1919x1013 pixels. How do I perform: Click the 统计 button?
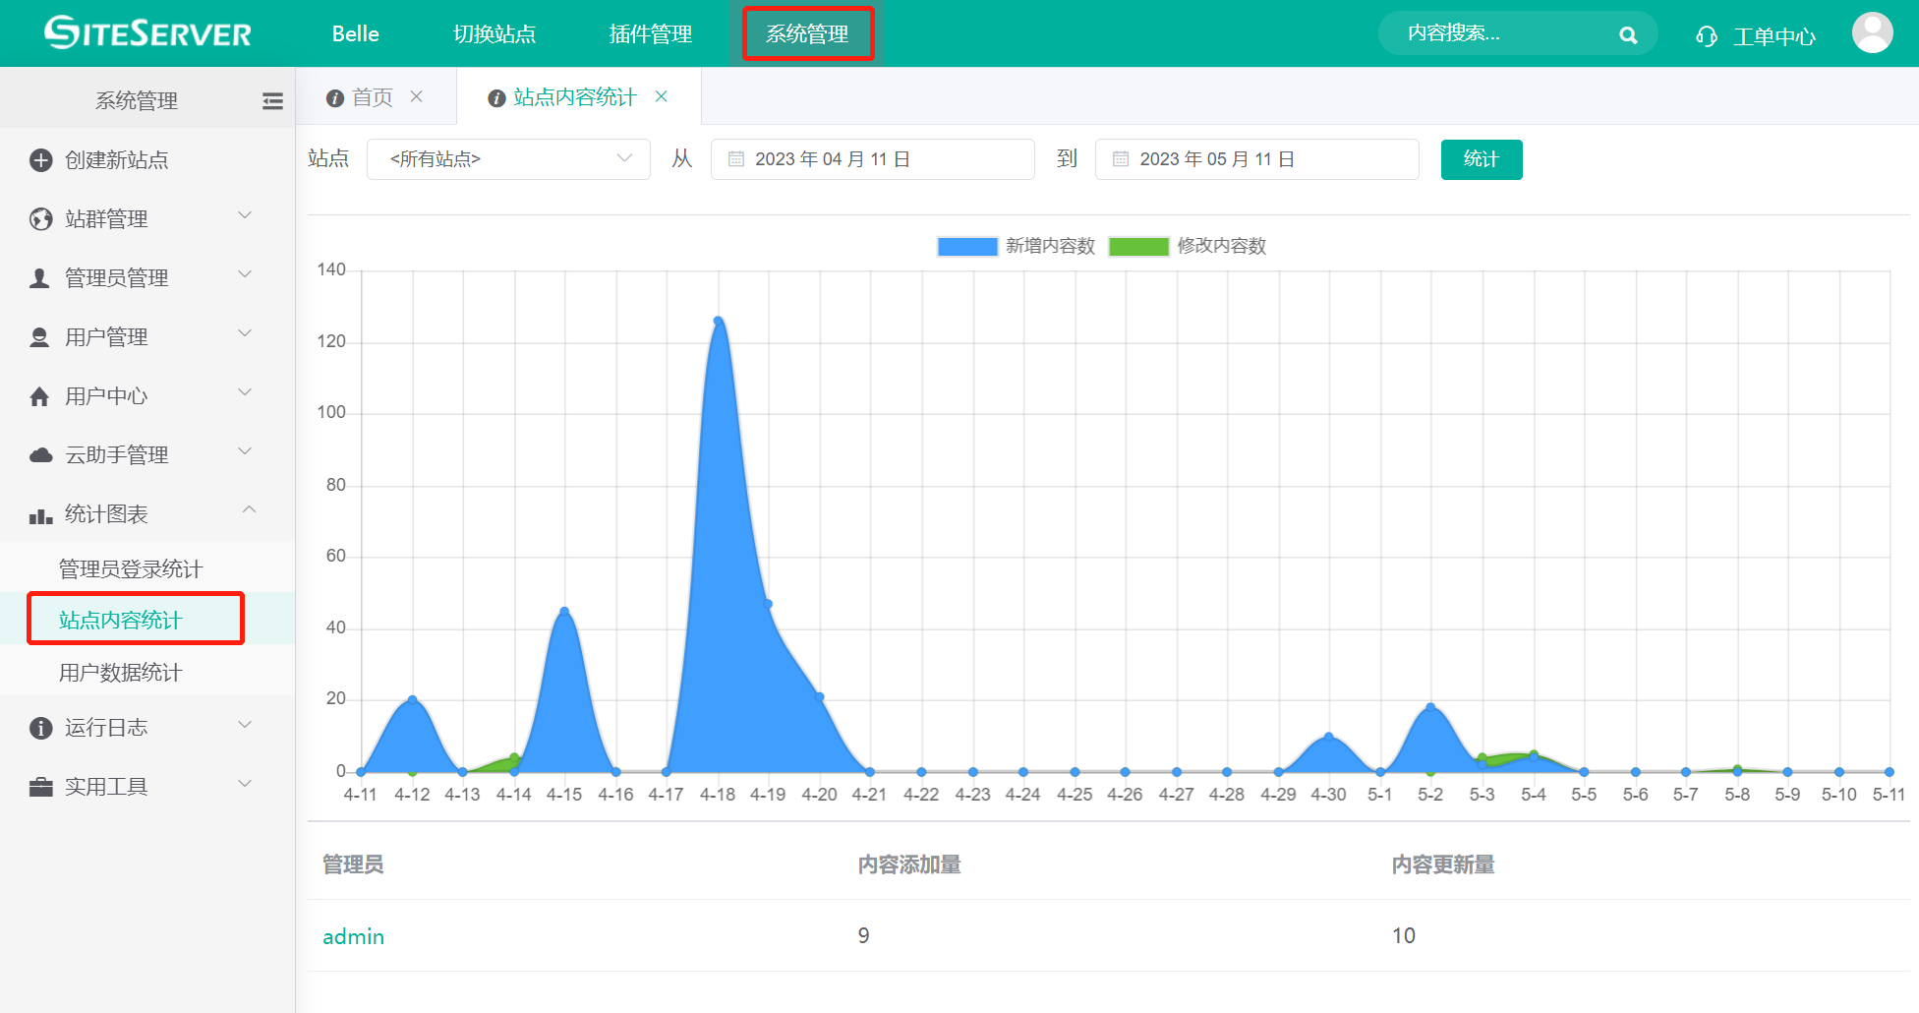tap(1481, 159)
